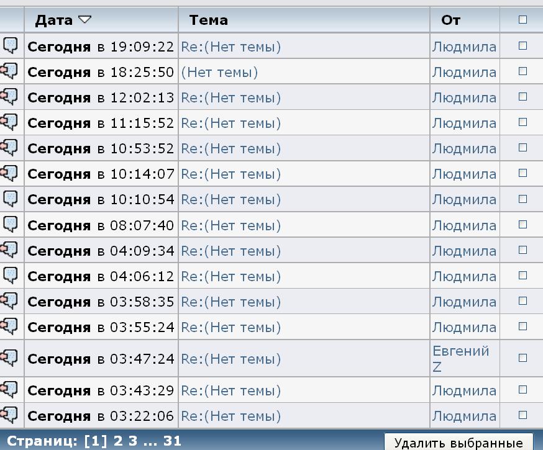
Task: Open Re:(Нет темы) message from 19:09:22
Action: coord(231,47)
